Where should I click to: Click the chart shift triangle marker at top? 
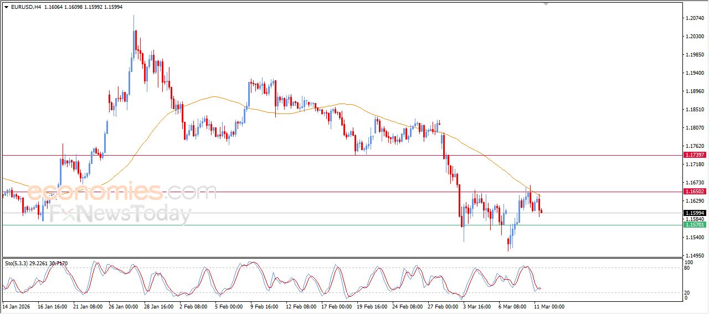click(x=546, y=4)
